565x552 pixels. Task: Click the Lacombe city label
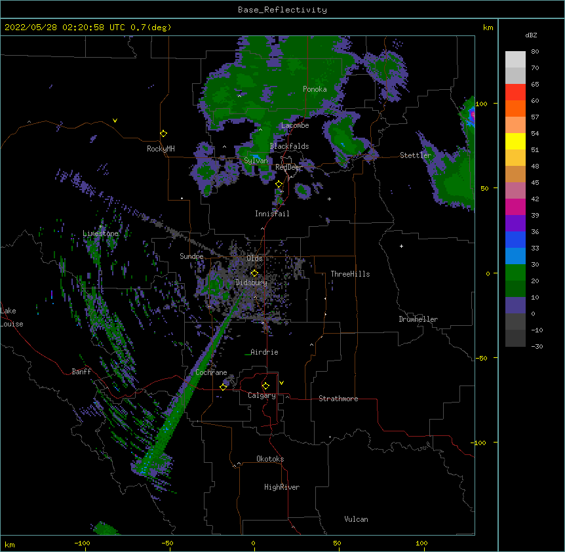(x=295, y=125)
